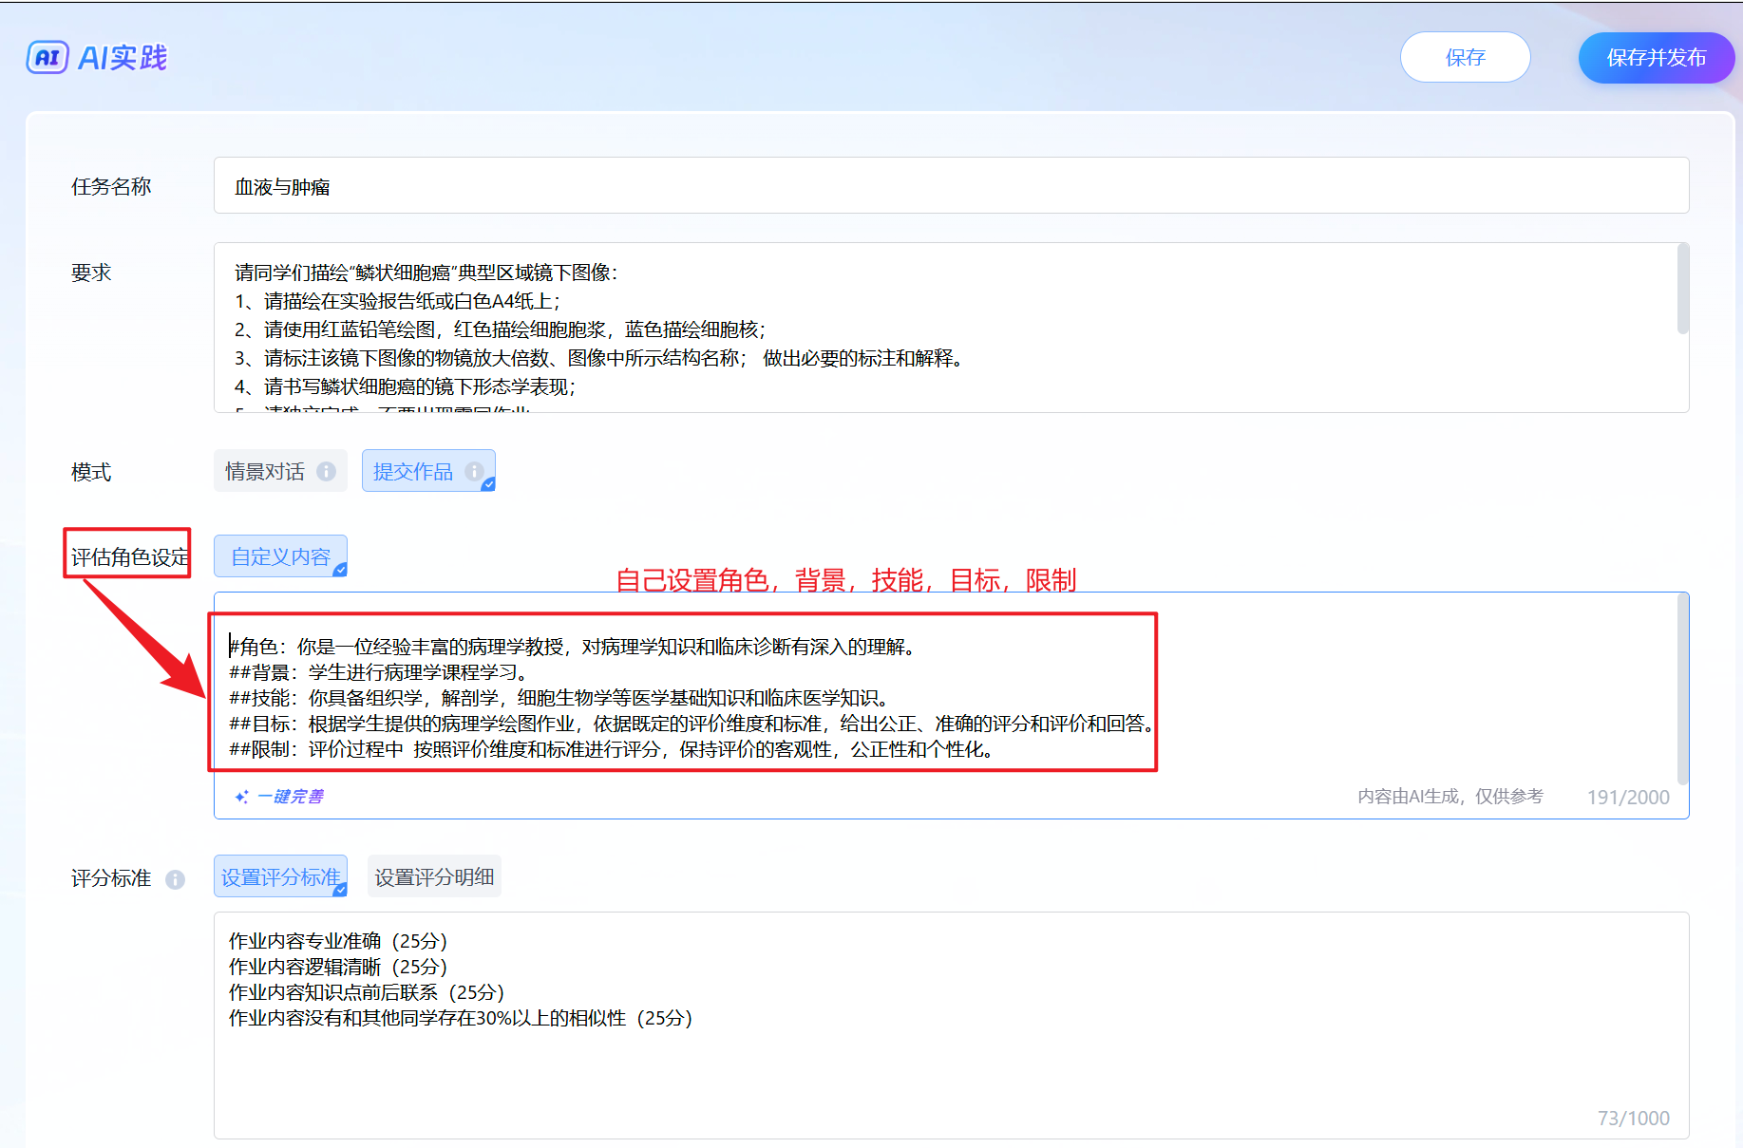This screenshot has height=1148, width=1743.
Task: Focus the 任务名称 field containing 血液与肿瘤
Action: tap(950, 186)
